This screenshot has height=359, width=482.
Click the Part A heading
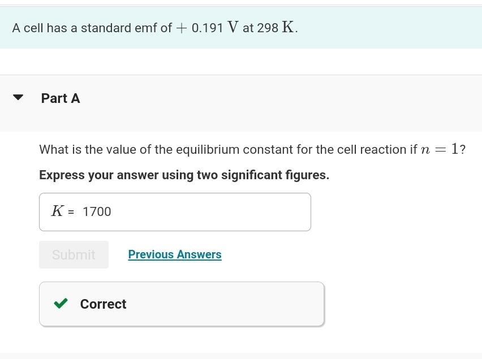coord(60,98)
